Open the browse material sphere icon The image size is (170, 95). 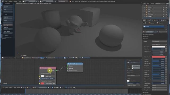point(144,32)
